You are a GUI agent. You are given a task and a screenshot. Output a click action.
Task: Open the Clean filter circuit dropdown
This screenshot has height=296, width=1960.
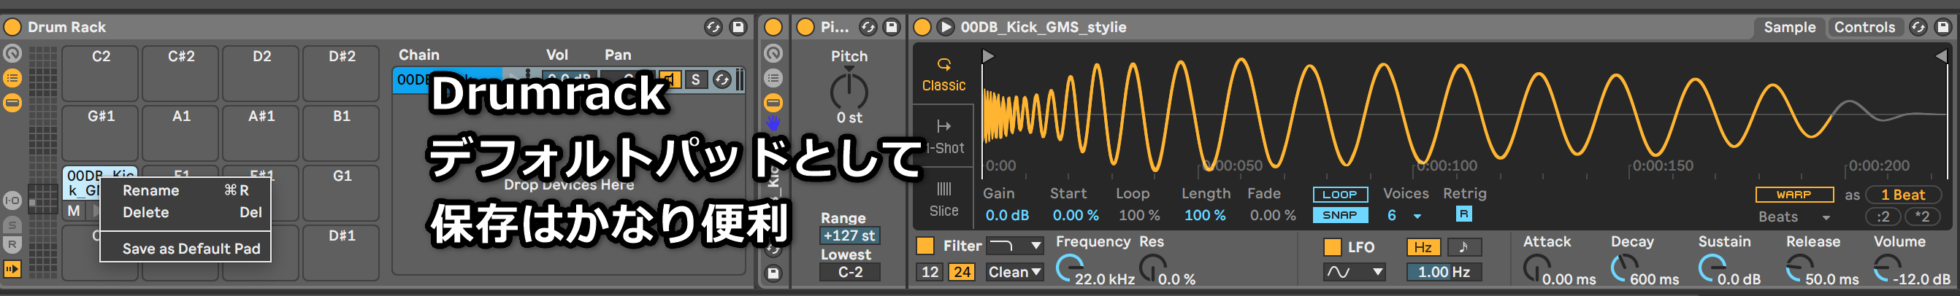click(x=1014, y=273)
